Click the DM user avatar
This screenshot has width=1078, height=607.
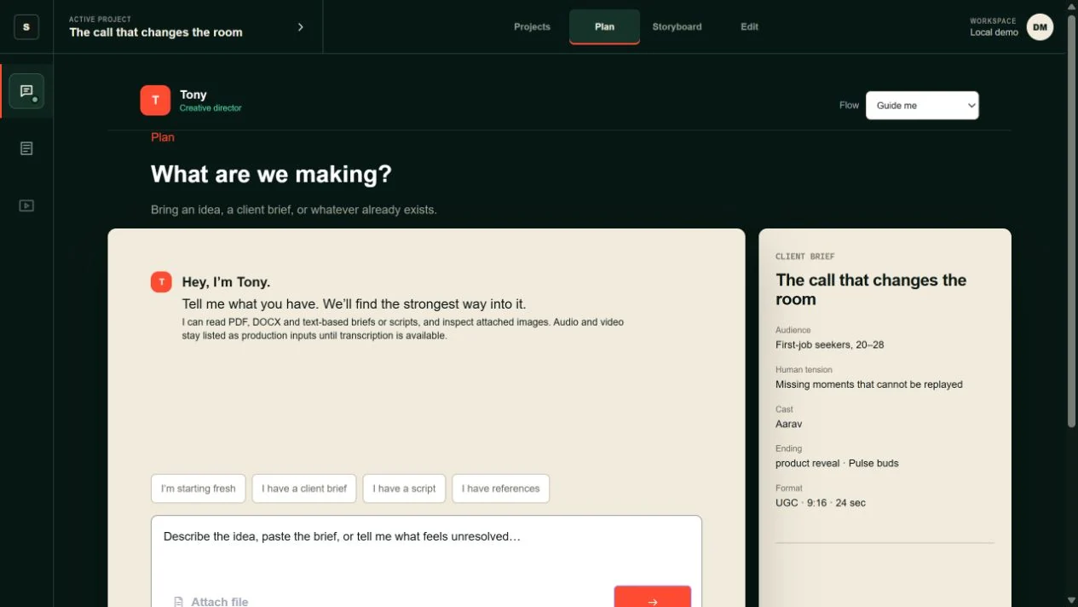coord(1040,27)
